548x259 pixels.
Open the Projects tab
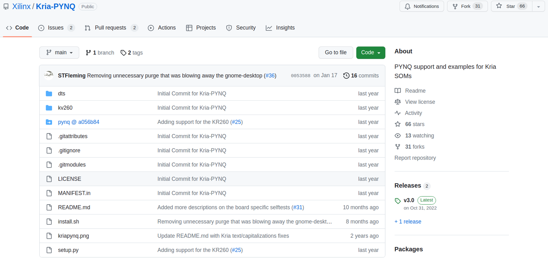(x=201, y=28)
